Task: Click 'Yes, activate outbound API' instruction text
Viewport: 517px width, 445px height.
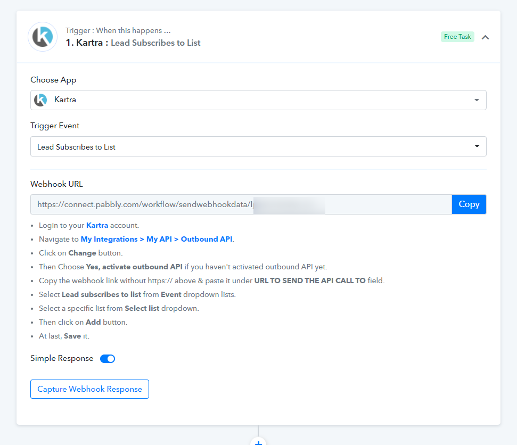Action: [134, 267]
